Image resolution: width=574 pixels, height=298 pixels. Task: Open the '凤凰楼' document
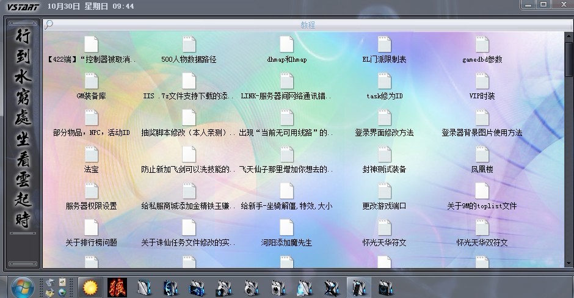(x=482, y=154)
